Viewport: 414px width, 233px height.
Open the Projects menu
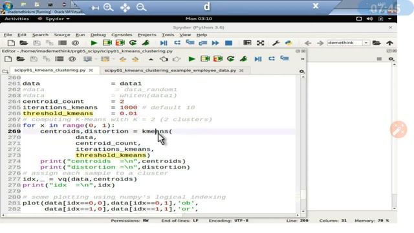click(x=147, y=35)
